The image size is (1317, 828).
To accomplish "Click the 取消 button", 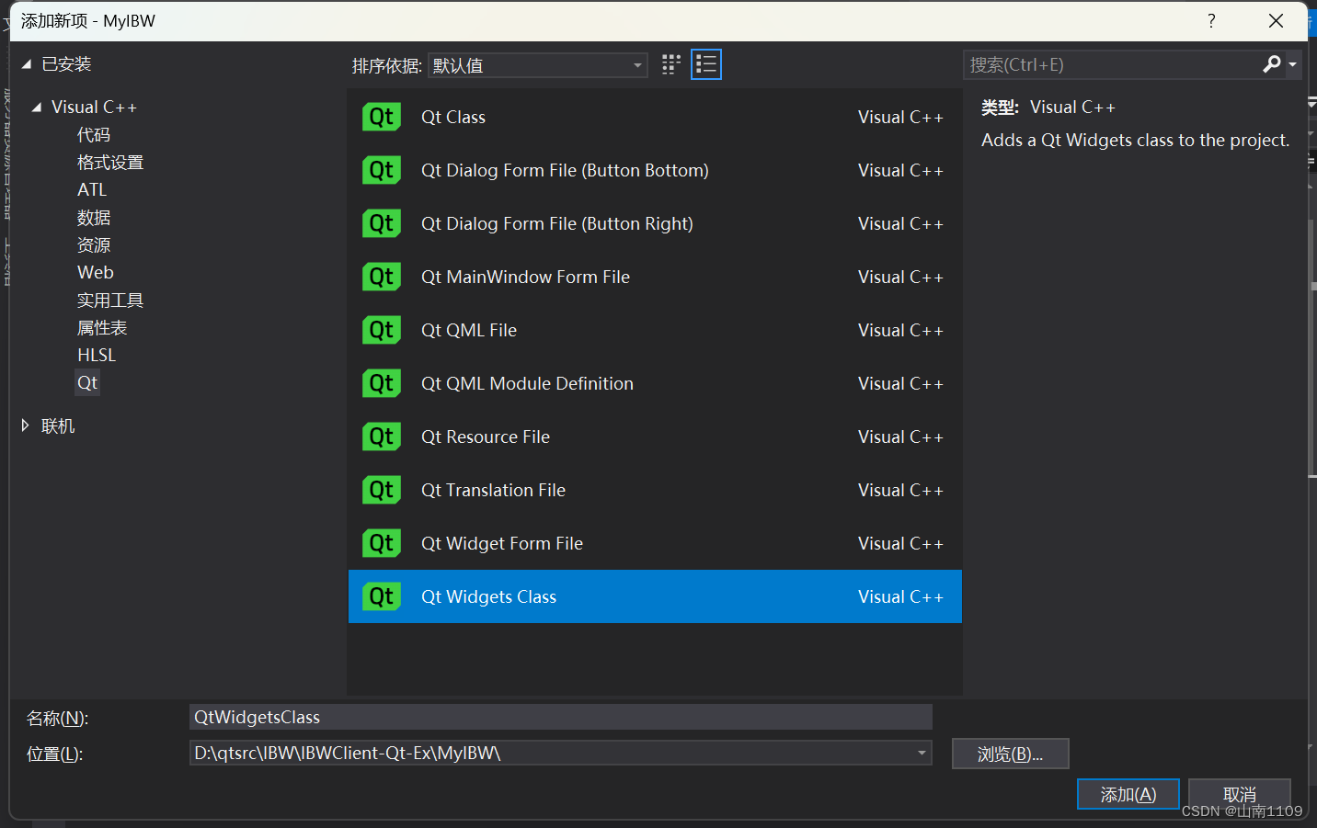I will pyautogui.click(x=1240, y=794).
